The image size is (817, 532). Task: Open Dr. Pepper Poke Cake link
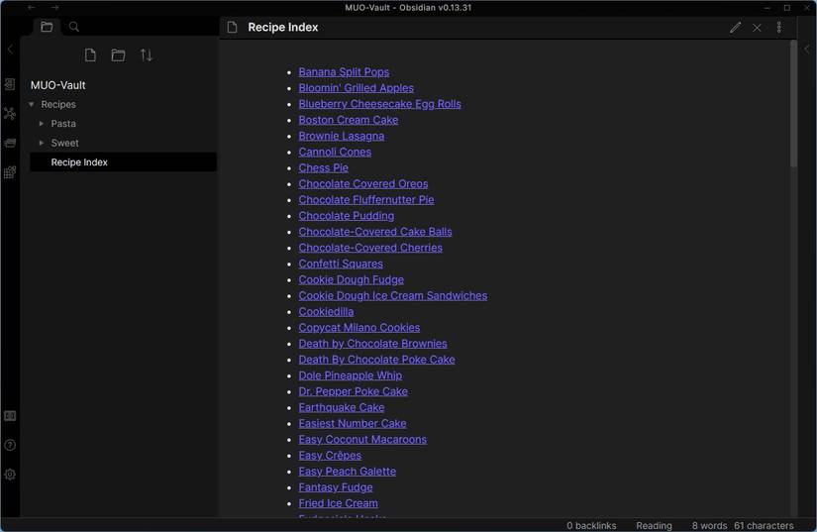[353, 391]
